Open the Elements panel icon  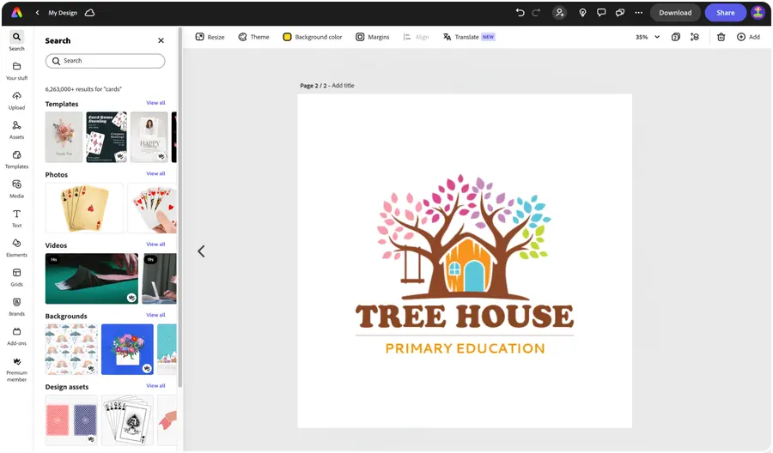[17, 248]
